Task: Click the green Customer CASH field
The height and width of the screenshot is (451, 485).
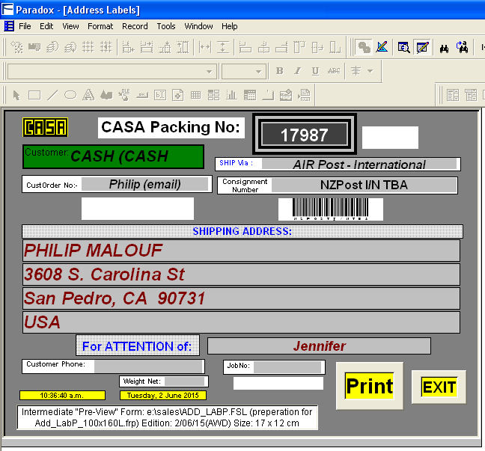Action: pos(113,156)
